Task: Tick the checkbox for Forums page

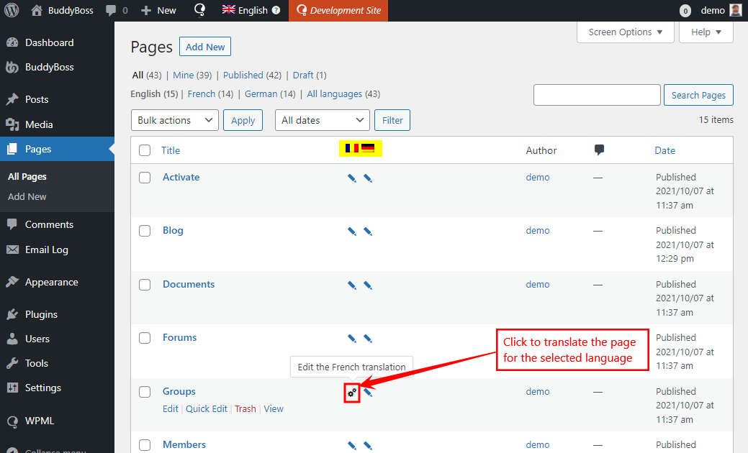Action: [145, 338]
